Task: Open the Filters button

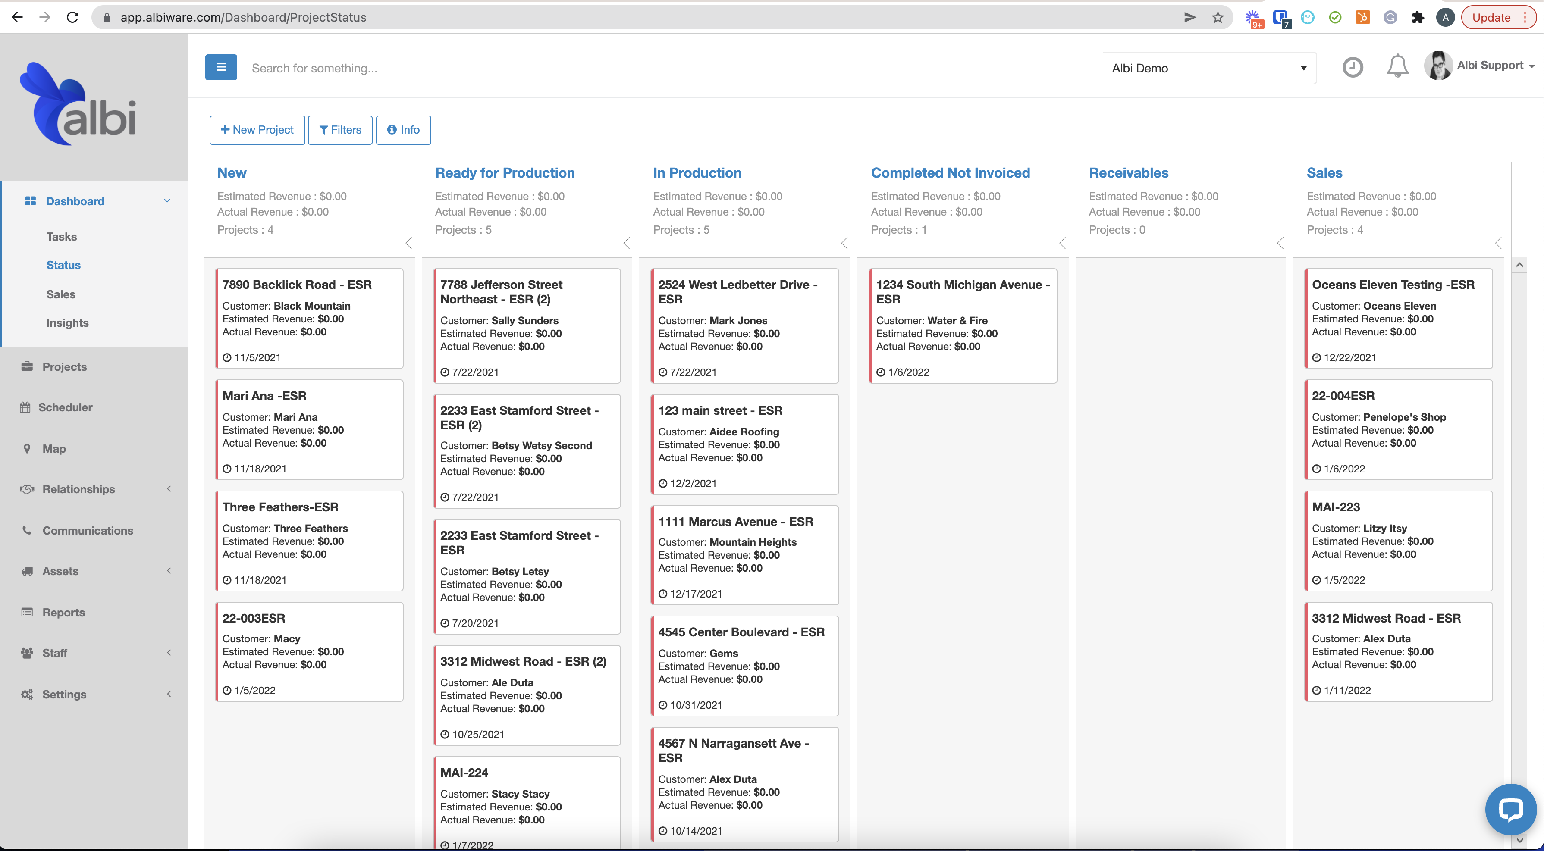Action: [x=340, y=129]
